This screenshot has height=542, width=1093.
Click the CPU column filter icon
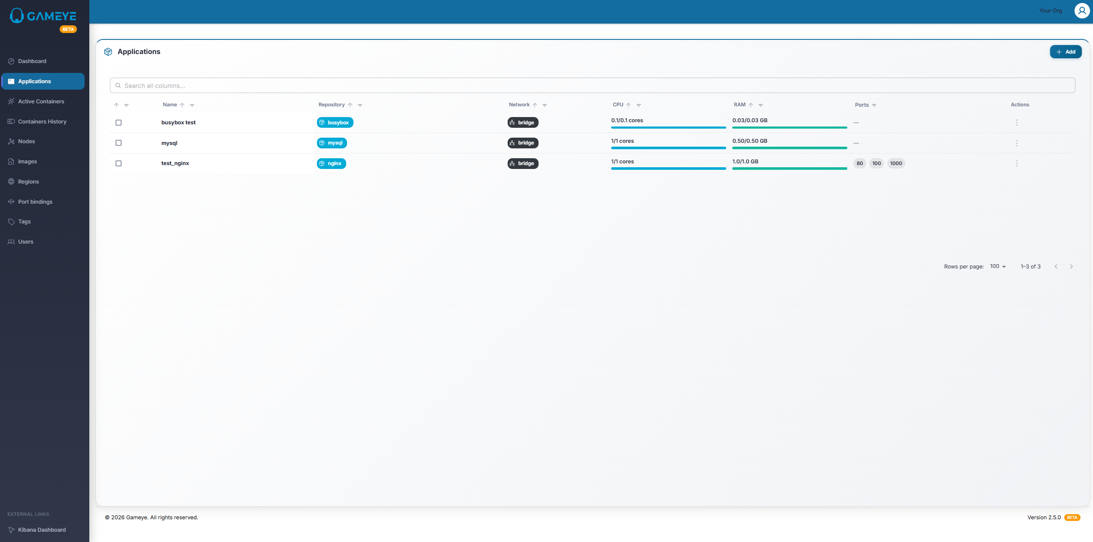(639, 105)
